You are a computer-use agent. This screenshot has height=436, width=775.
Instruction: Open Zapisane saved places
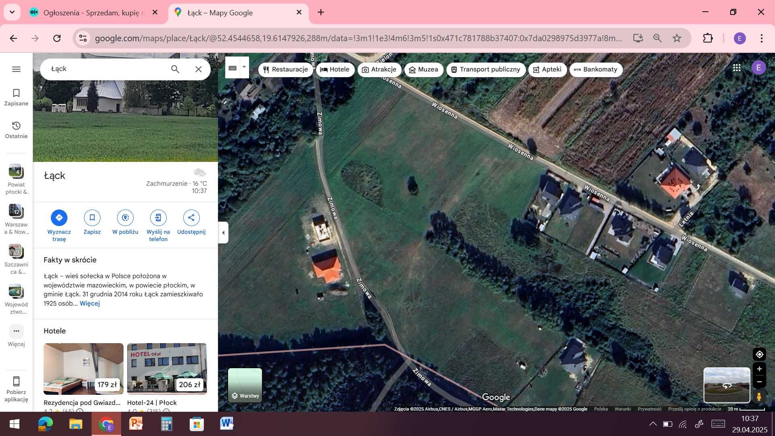click(16, 97)
